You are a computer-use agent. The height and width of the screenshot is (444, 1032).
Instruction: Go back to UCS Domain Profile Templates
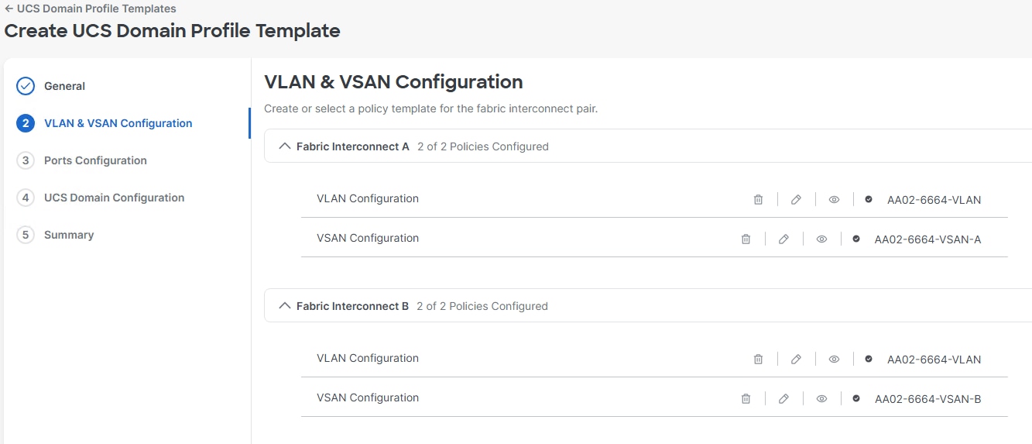click(91, 9)
